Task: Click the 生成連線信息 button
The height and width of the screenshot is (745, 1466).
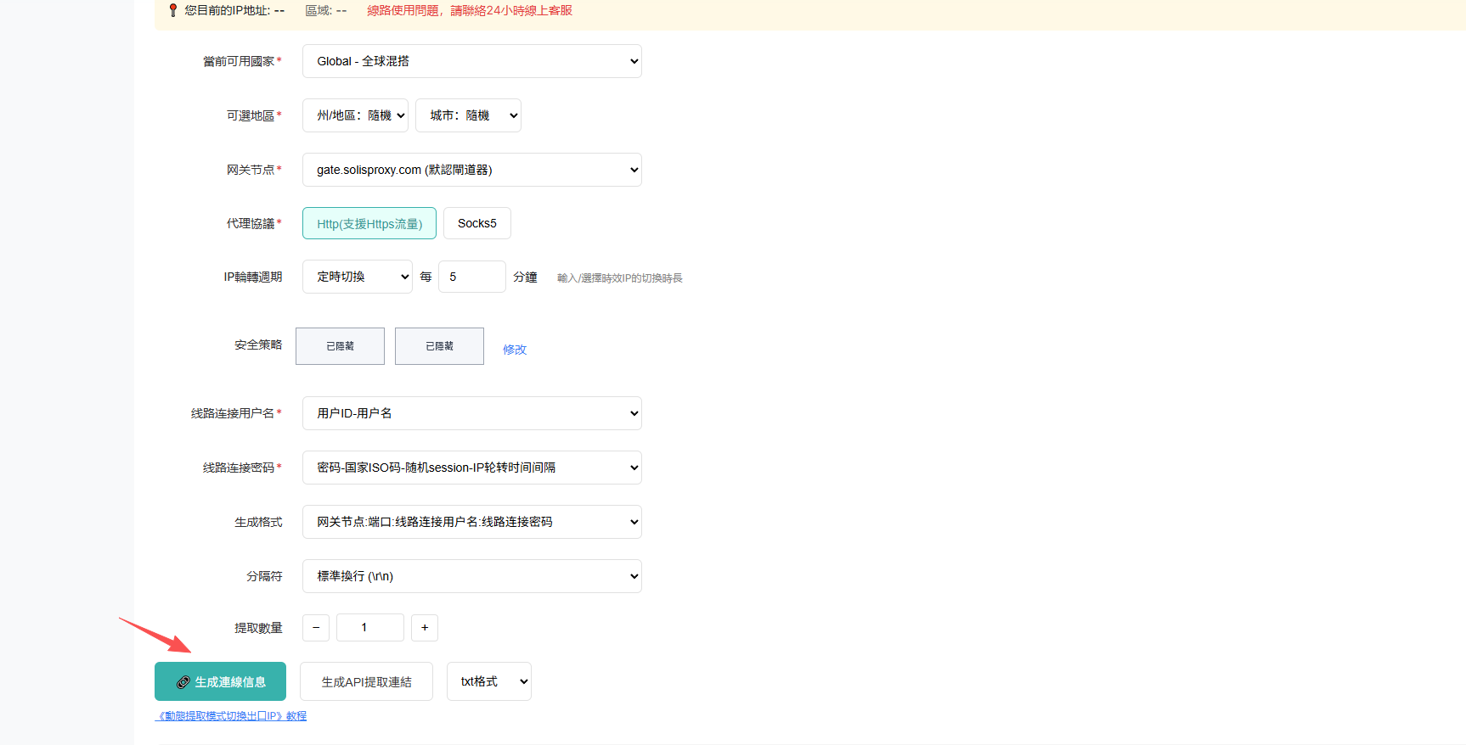Action: click(220, 681)
